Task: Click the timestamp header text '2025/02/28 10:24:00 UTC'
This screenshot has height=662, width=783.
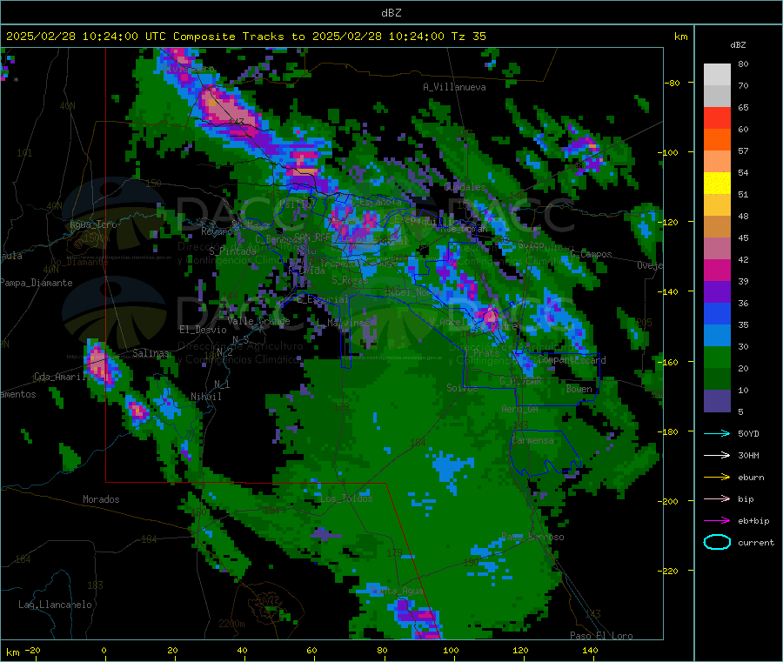Action: click(x=86, y=37)
